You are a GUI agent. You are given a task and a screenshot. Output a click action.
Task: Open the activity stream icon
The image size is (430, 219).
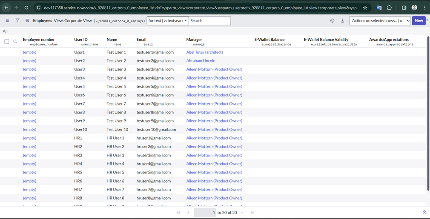tap(27, 20)
